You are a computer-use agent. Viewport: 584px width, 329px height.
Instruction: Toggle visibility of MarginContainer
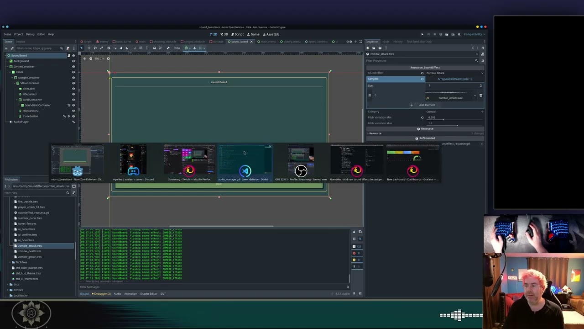pos(73,78)
